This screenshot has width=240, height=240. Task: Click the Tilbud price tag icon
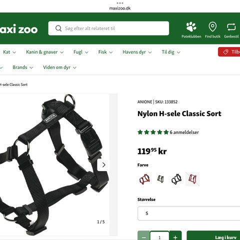[225, 52]
